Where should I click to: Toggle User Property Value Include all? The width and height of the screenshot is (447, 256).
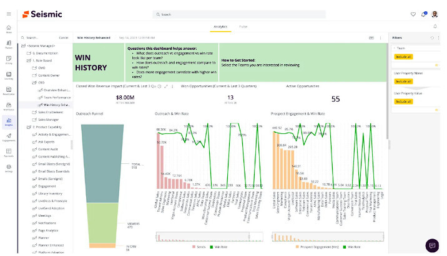pyautogui.click(x=403, y=101)
